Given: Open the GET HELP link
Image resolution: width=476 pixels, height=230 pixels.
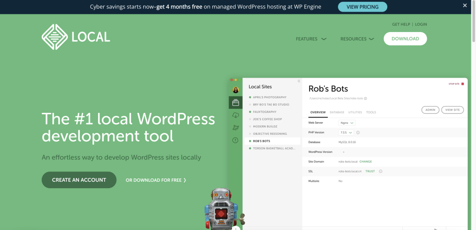Looking at the screenshot, I should 401,24.
